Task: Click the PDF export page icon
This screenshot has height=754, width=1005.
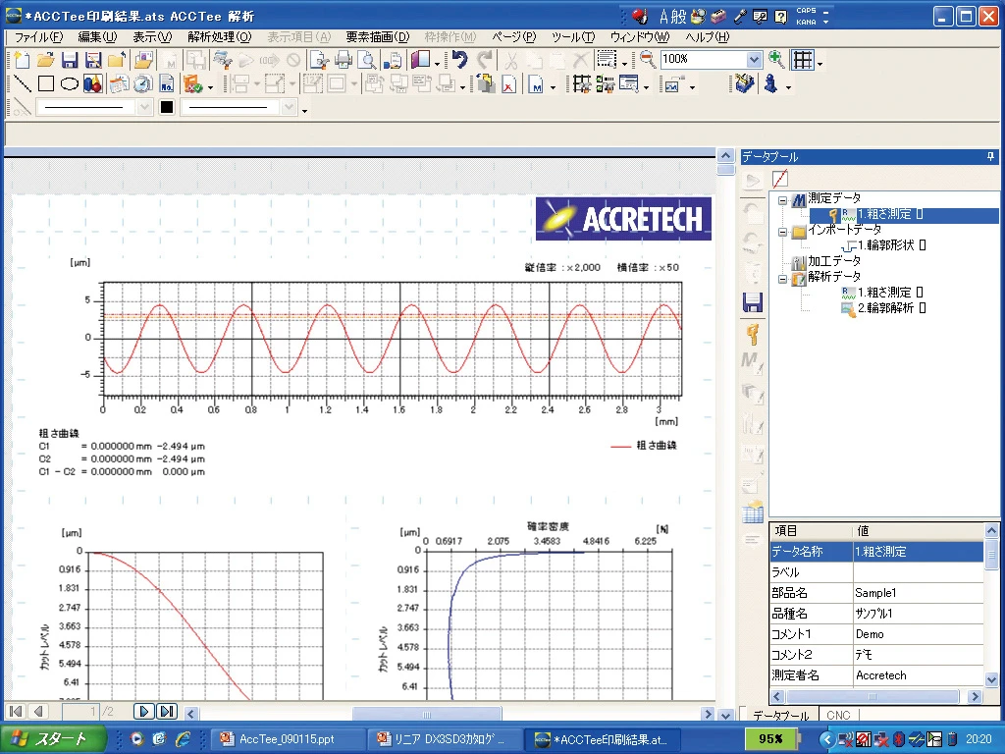Action: 508,84
